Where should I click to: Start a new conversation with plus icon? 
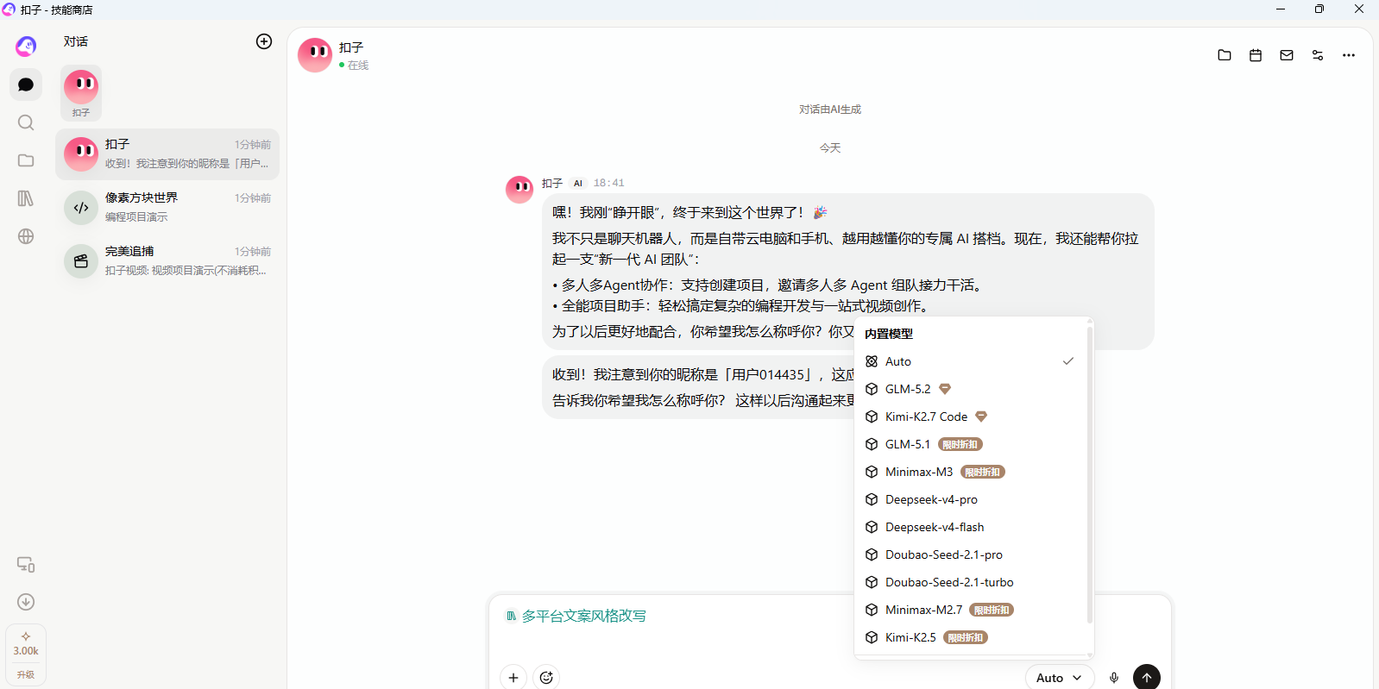[264, 41]
